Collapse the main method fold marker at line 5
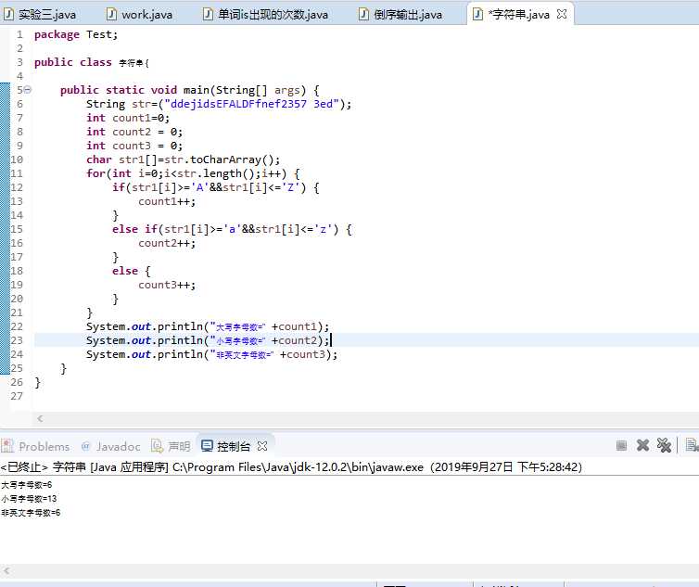The width and height of the screenshot is (699, 587). pyautogui.click(x=28, y=90)
